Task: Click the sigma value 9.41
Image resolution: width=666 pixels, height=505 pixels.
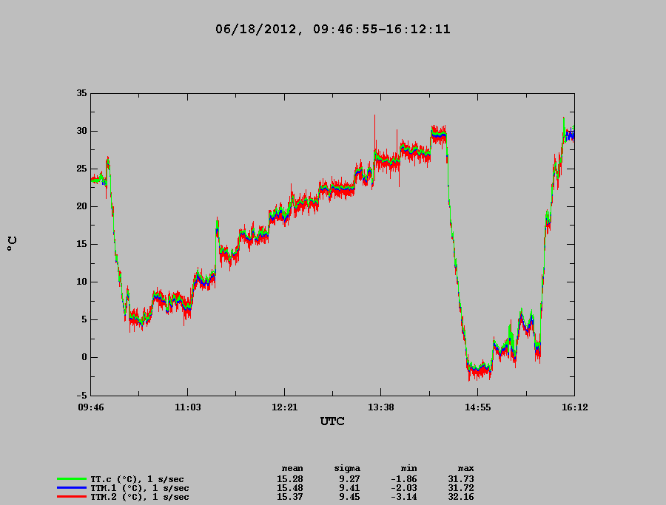Action: pyautogui.click(x=349, y=488)
